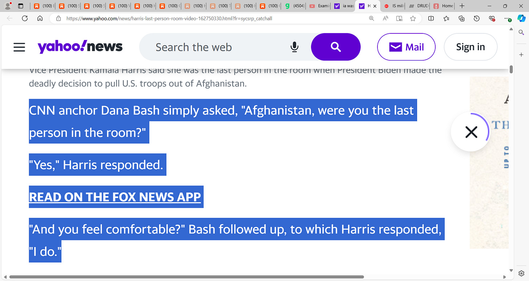Image resolution: width=529 pixels, height=281 pixels.
Task: Follow READ ON THE FOX NEWS APP link
Action: click(x=115, y=197)
